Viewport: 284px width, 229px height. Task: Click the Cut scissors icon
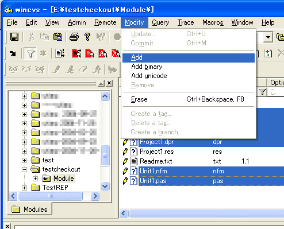pyautogui.click(x=31, y=37)
